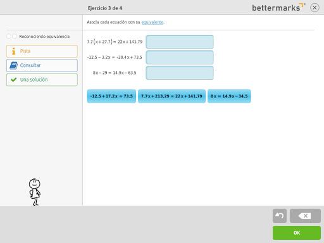Click the stick figure mascot
This screenshot has width=324, height=243.
click(35, 192)
